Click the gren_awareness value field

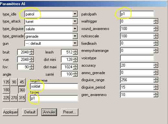coord(137,95)
